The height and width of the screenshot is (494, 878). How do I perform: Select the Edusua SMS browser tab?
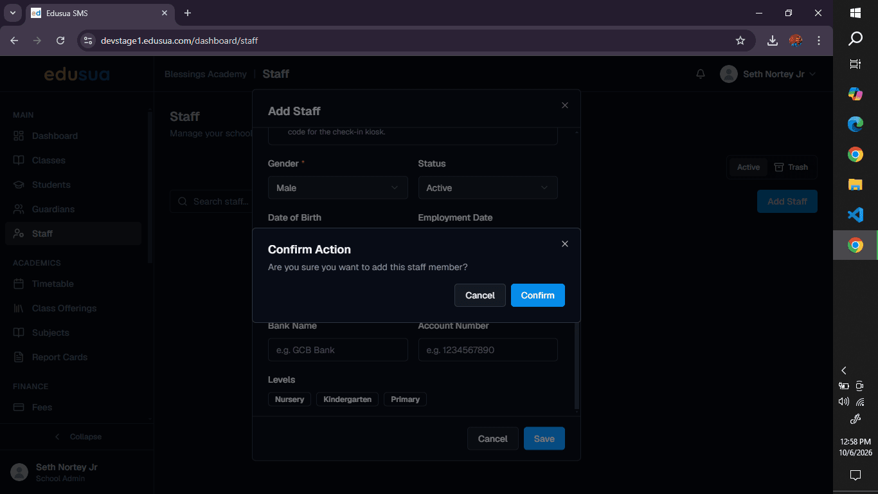click(100, 13)
